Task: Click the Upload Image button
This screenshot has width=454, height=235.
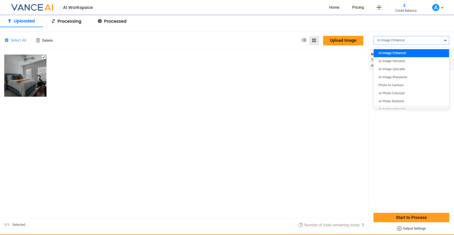Action: tap(343, 40)
